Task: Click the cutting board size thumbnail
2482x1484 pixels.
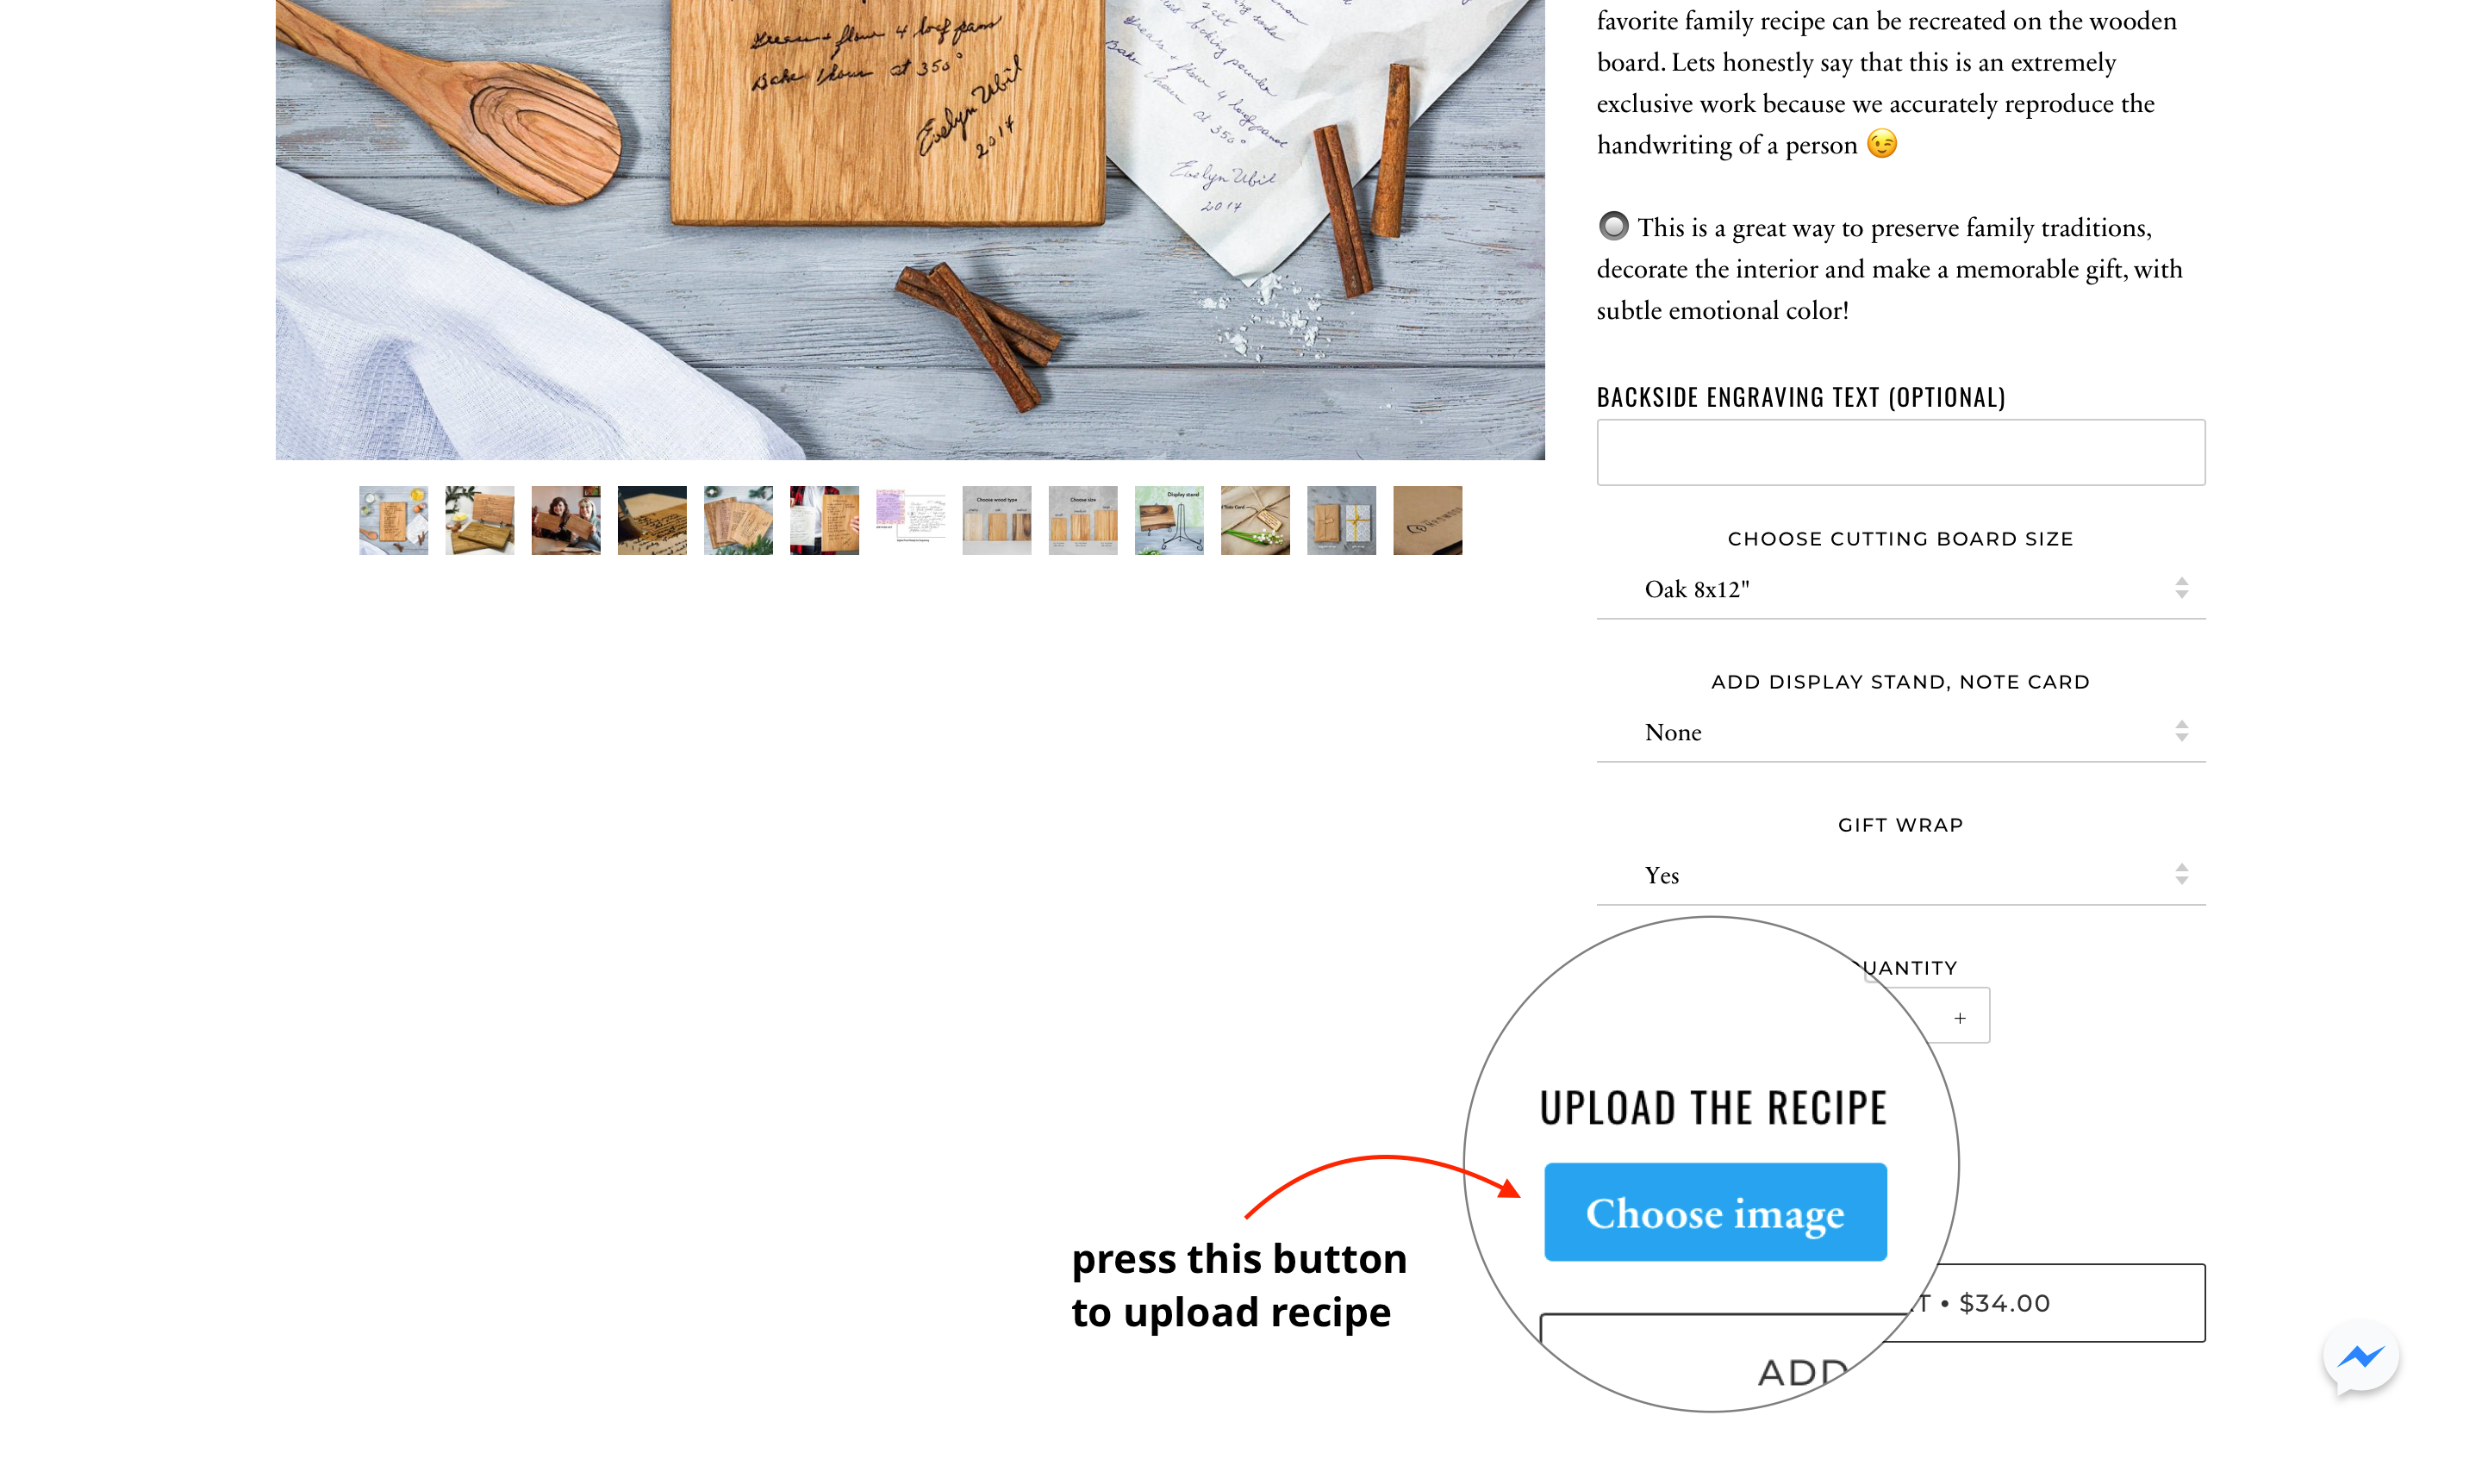Action: click(1083, 520)
